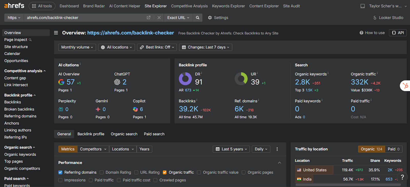Click the Copilot logo icon
The width and height of the screenshot is (410, 187).
tap(135, 109)
